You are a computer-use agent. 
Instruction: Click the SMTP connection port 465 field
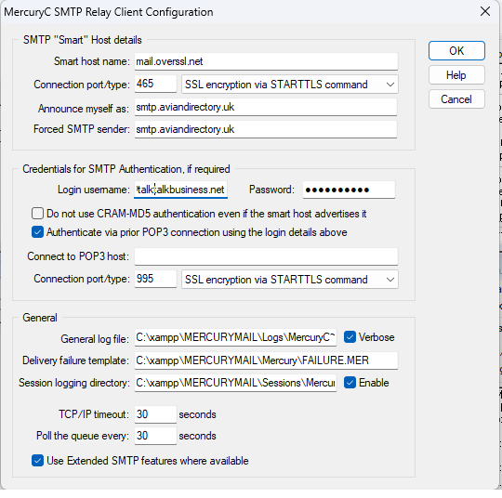[x=155, y=84]
